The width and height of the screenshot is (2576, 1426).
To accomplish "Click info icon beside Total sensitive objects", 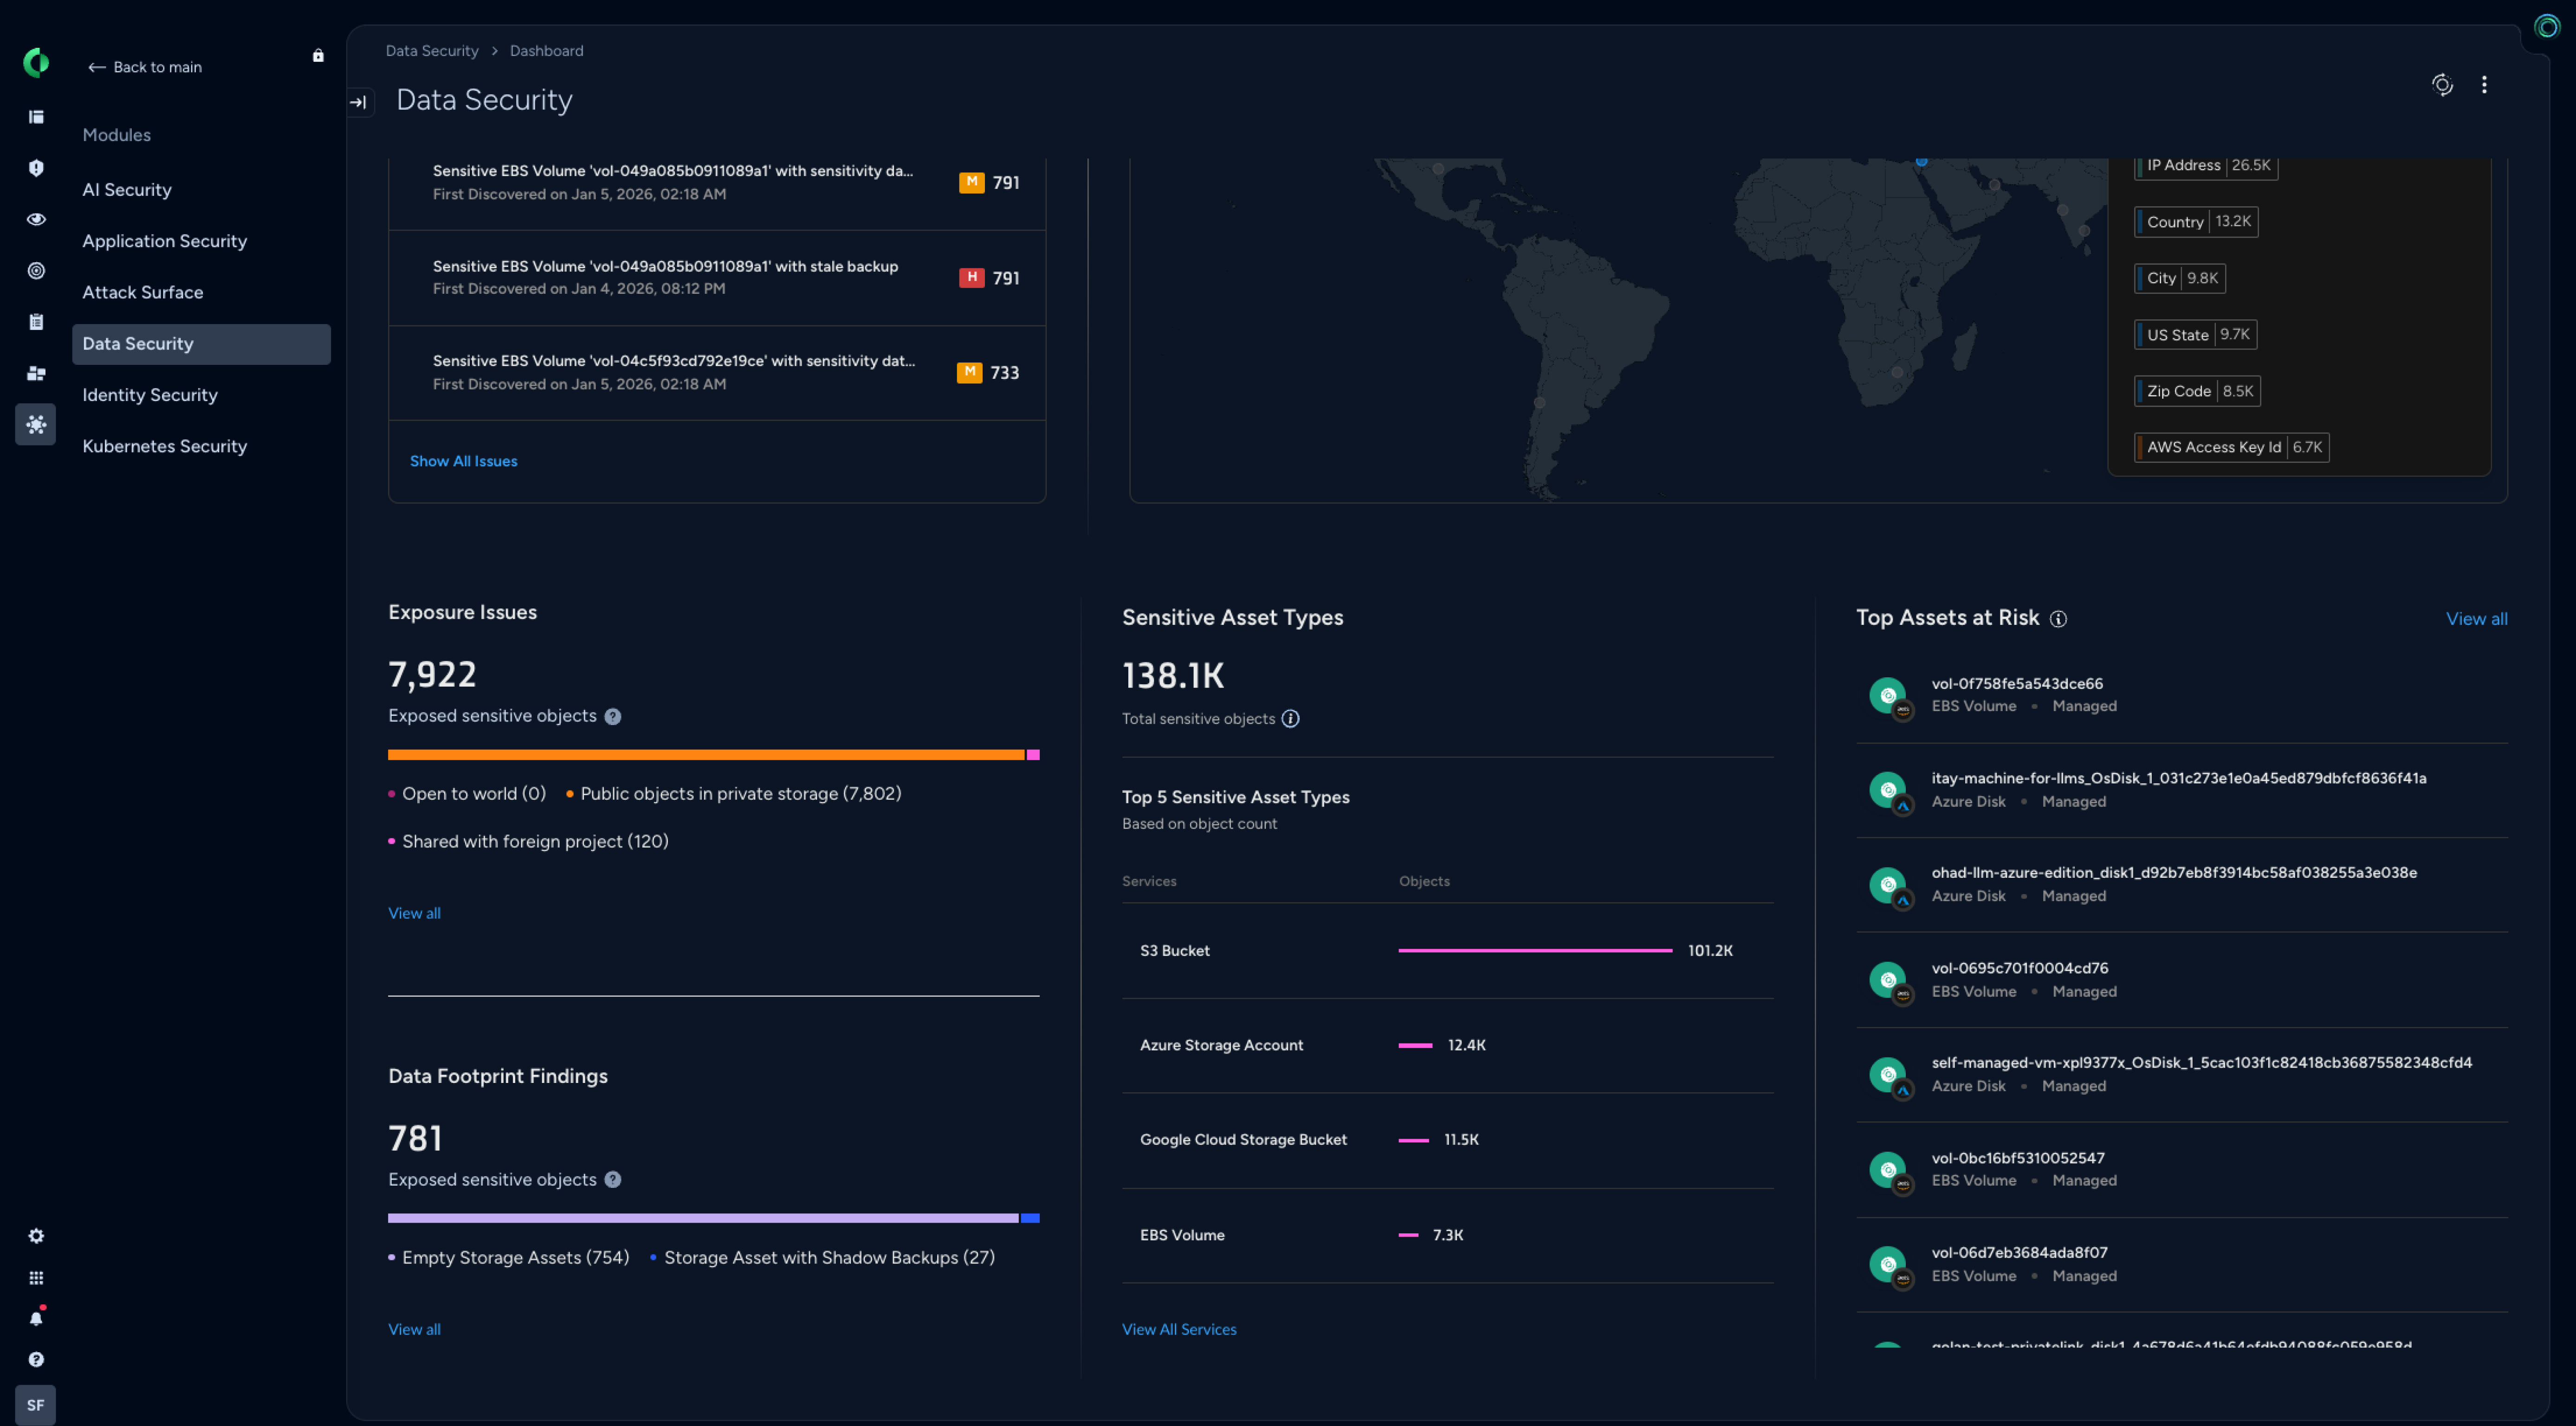I will 1290,719.
